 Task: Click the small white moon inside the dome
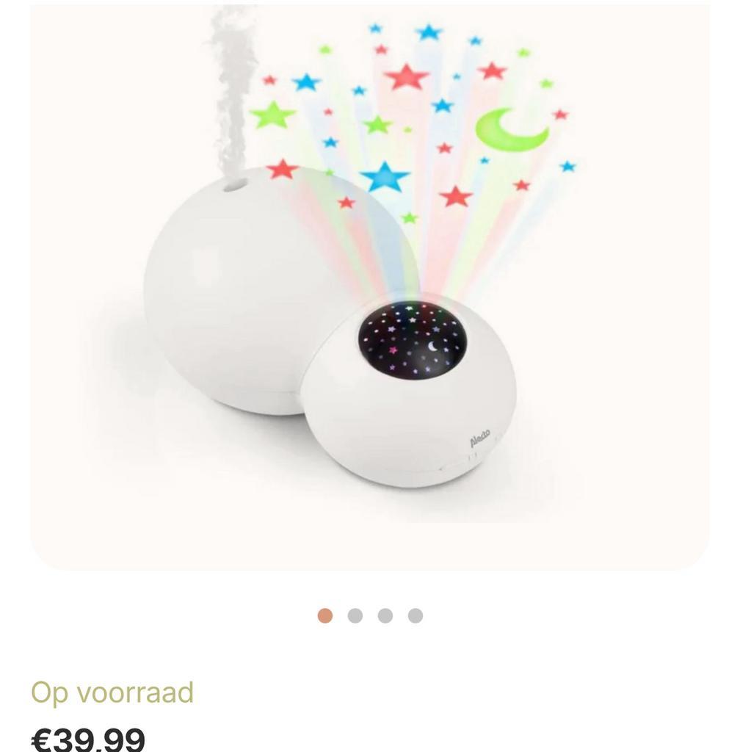click(x=433, y=346)
